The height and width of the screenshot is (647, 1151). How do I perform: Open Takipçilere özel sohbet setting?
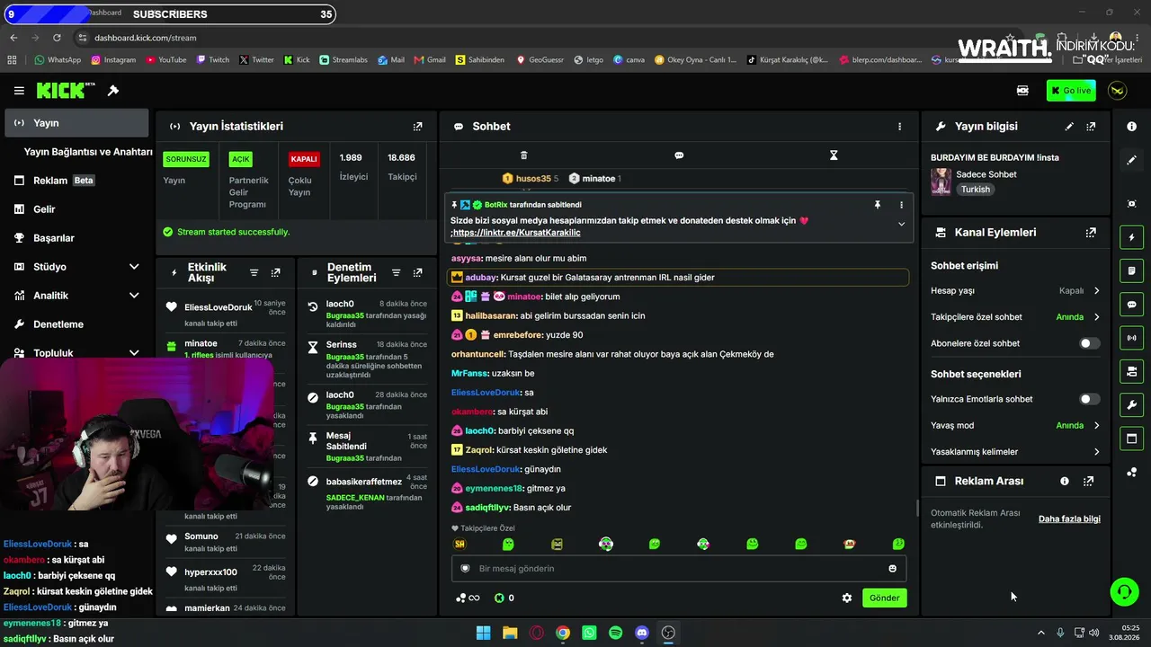(1015, 317)
